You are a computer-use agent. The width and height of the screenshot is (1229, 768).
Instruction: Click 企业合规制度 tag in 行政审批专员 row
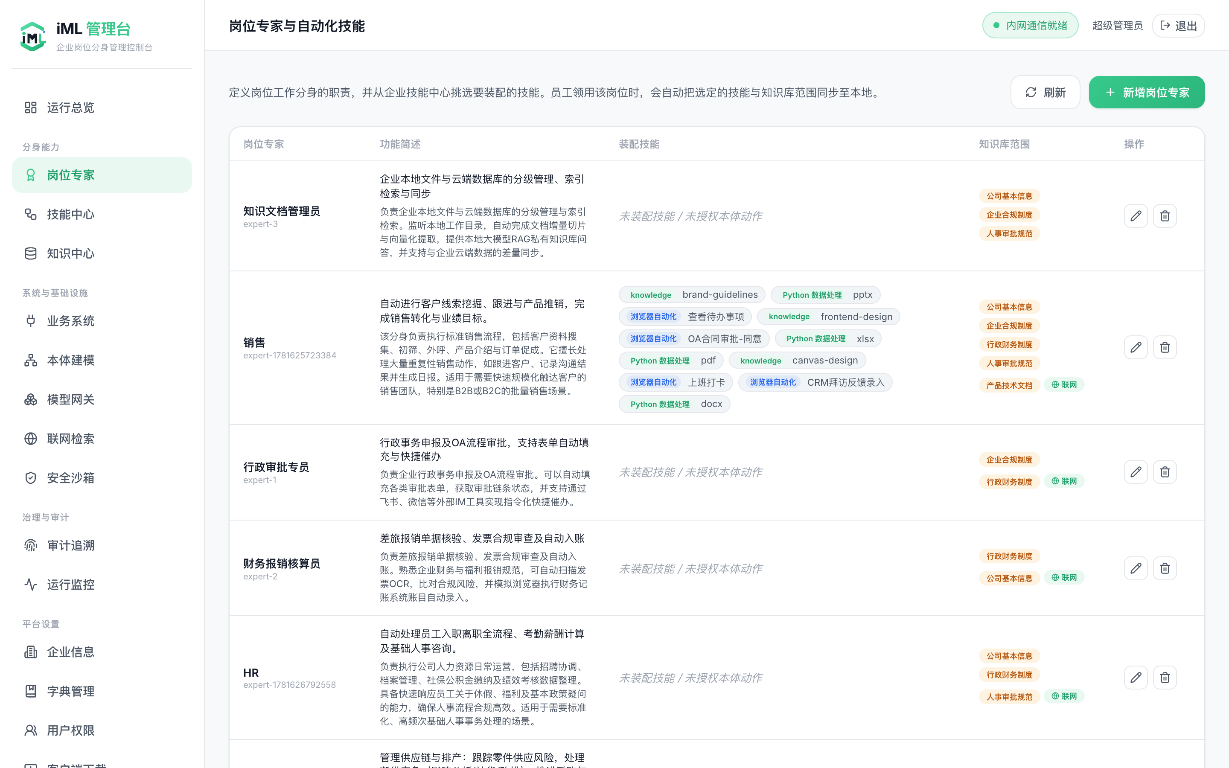[1009, 460]
